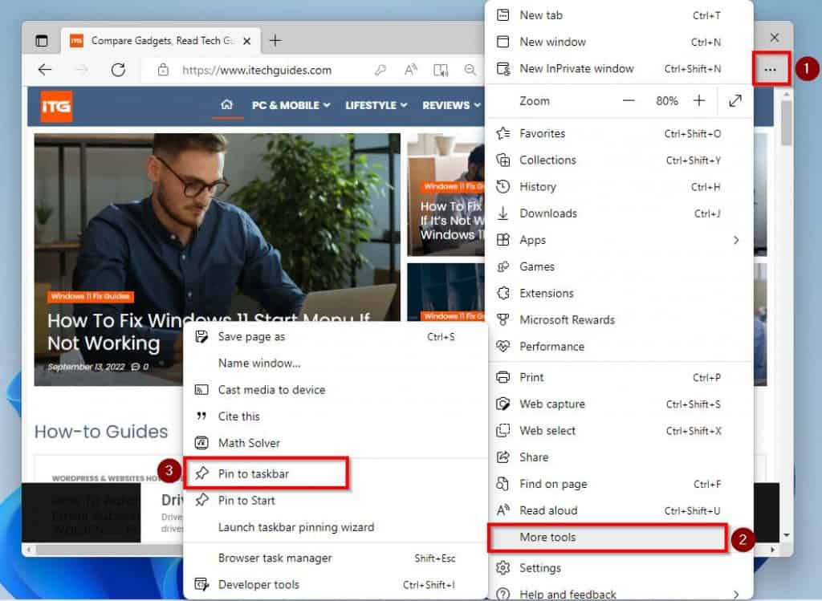Close the Compare Gadgets tab
The width and height of the screenshot is (822, 601).
pos(247,41)
